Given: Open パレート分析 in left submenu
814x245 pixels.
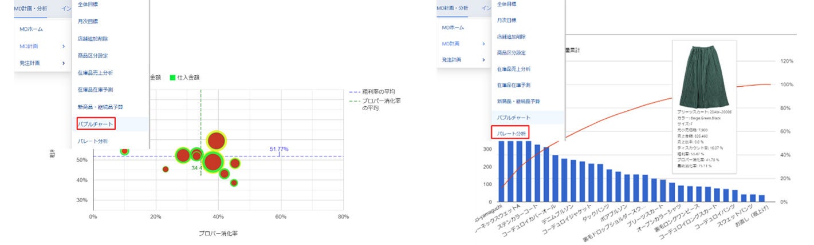Looking at the screenshot, I should pos(93,140).
